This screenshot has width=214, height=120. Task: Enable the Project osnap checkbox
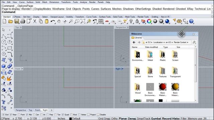(88, 115)
